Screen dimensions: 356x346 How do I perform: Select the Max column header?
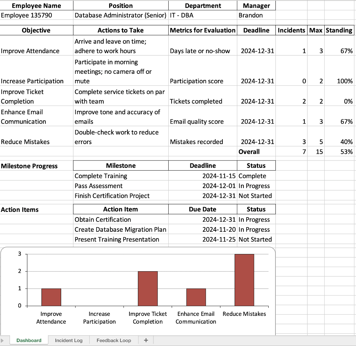(316, 30)
